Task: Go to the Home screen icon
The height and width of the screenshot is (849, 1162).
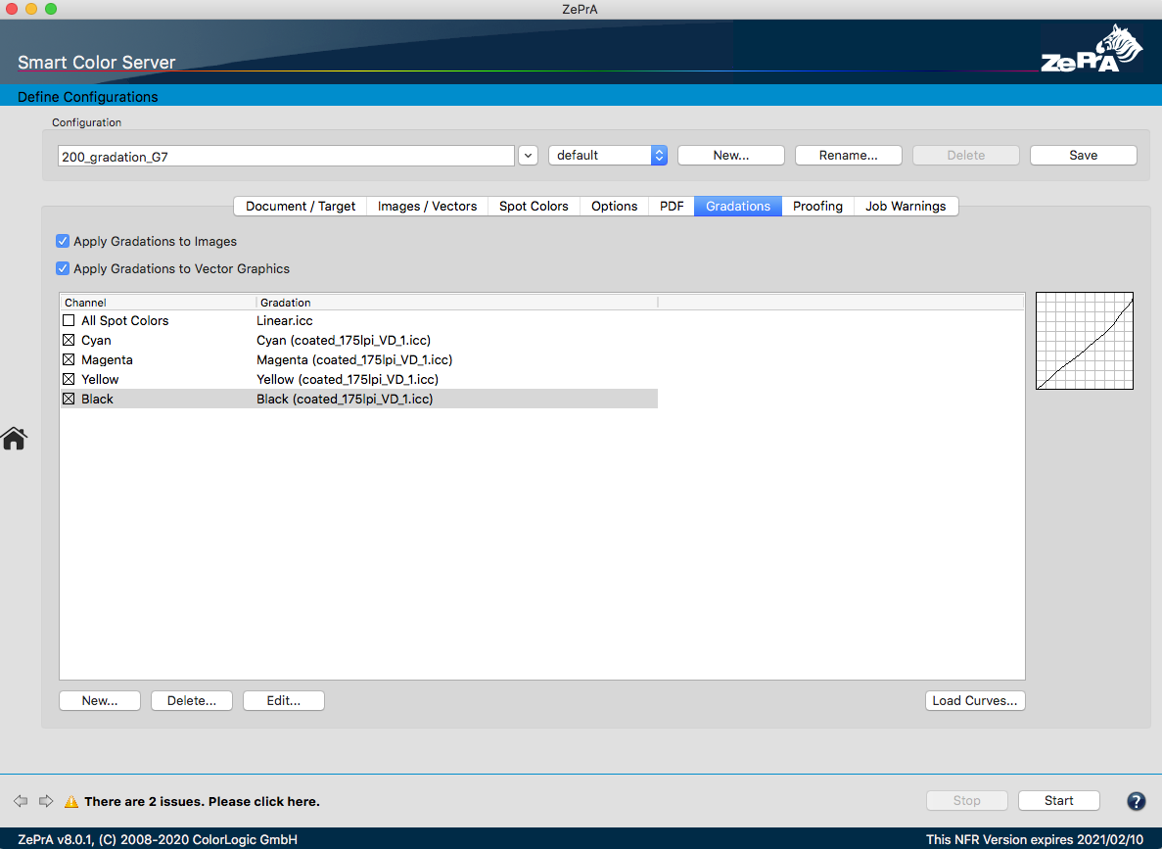Action: 14,439
